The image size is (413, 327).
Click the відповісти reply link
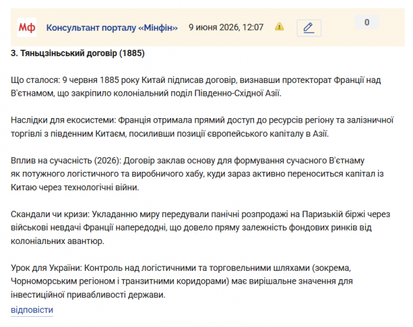pyautogui.click(x=32, y=310)
